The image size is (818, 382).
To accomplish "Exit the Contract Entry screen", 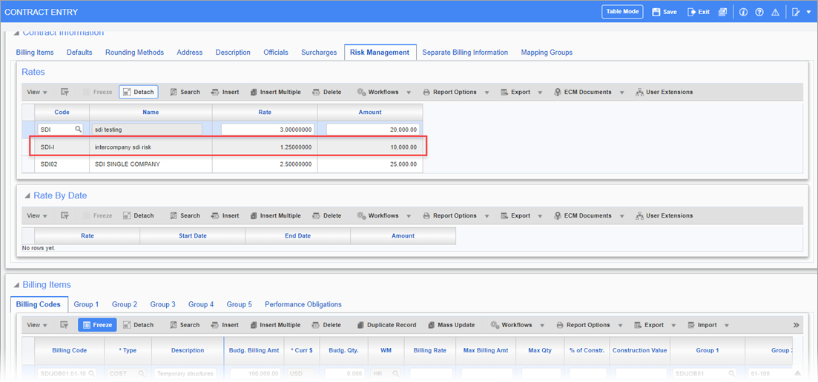I will pyautogui.click(x=699, y=12).
